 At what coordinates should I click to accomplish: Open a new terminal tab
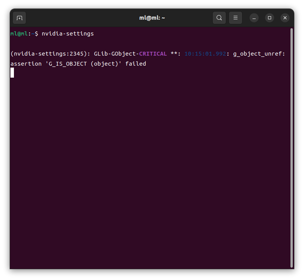(19, 18)
